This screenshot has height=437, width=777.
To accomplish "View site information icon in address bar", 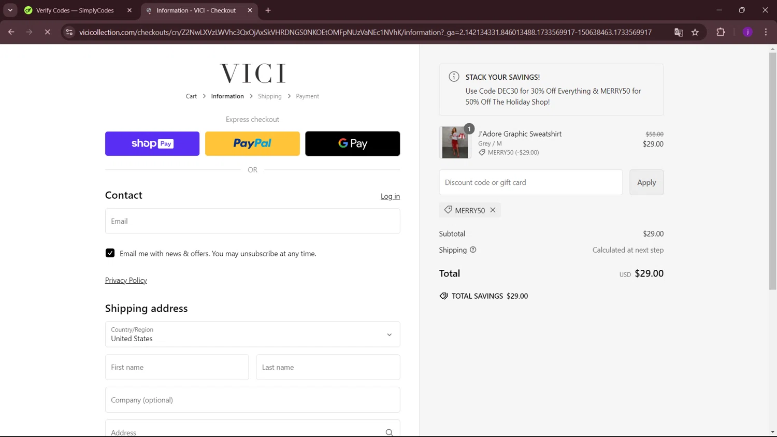I will click(69, 32).
